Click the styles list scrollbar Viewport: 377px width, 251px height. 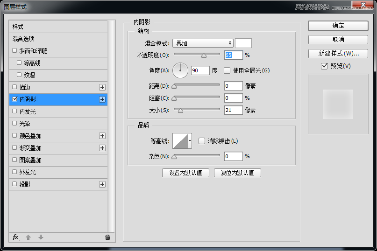[111, 126]
